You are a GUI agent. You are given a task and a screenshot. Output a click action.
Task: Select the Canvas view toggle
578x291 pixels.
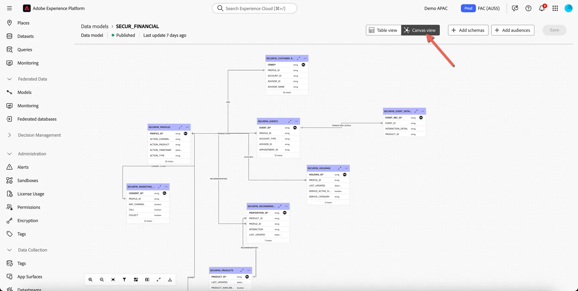coord(420,30)
